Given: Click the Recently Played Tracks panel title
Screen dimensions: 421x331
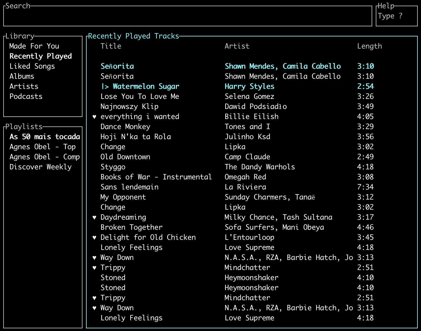Looking at the screenshot, I should coord(134,36).
